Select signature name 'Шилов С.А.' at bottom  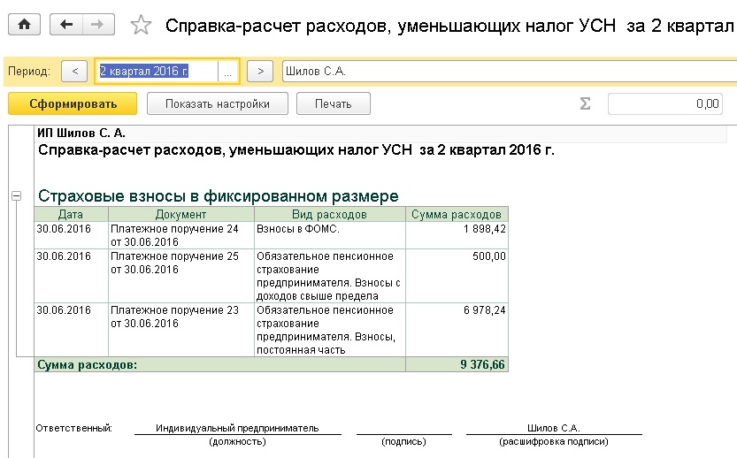(554, 428)
